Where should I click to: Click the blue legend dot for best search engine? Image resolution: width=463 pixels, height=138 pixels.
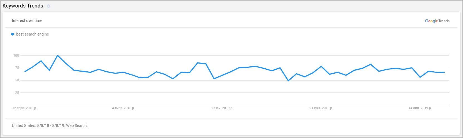tap(13, 34)
